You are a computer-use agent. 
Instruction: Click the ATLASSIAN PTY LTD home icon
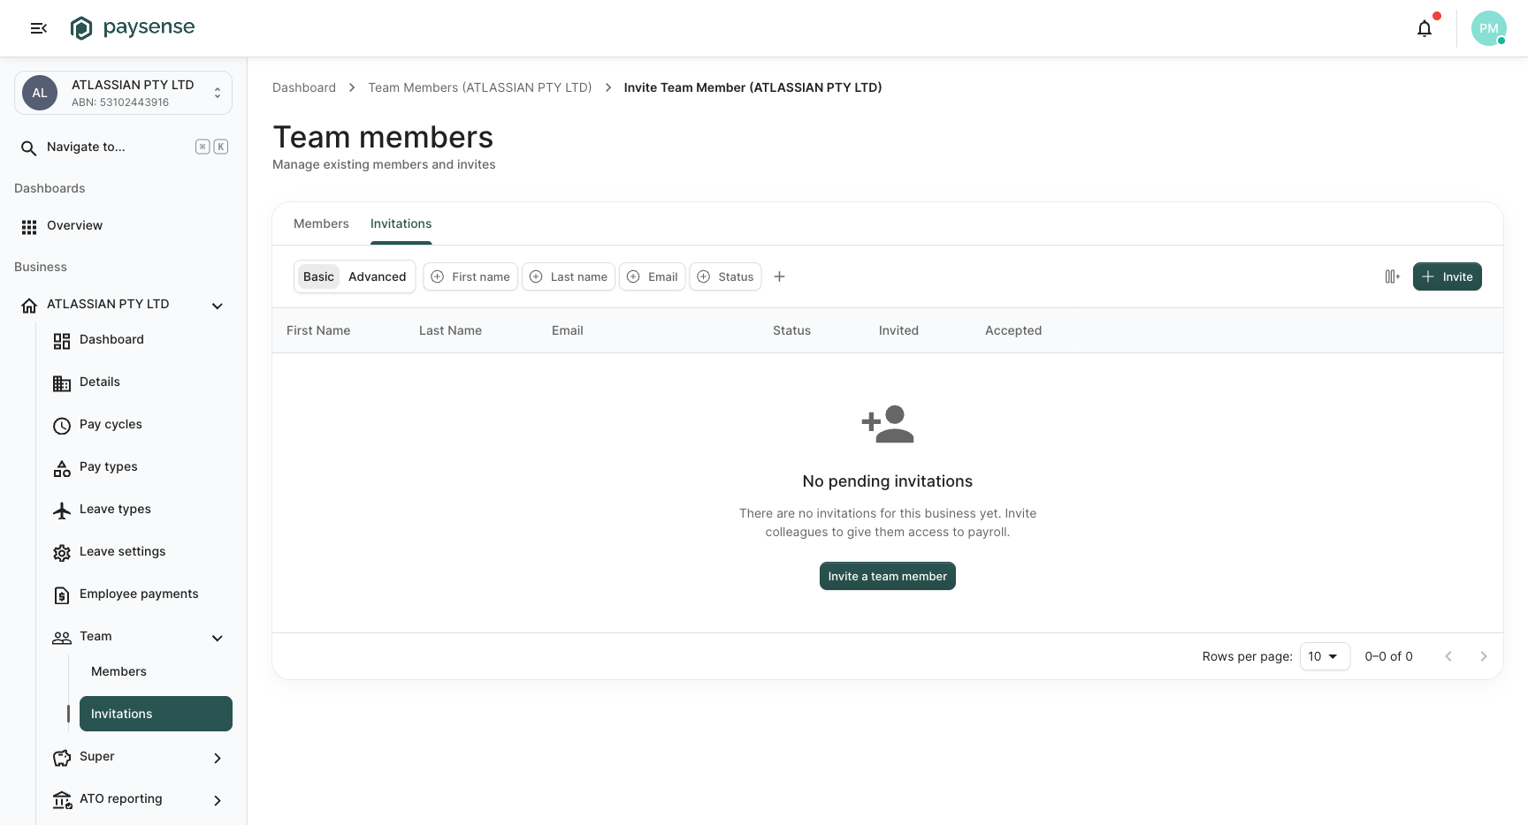[x=29, y=305]
